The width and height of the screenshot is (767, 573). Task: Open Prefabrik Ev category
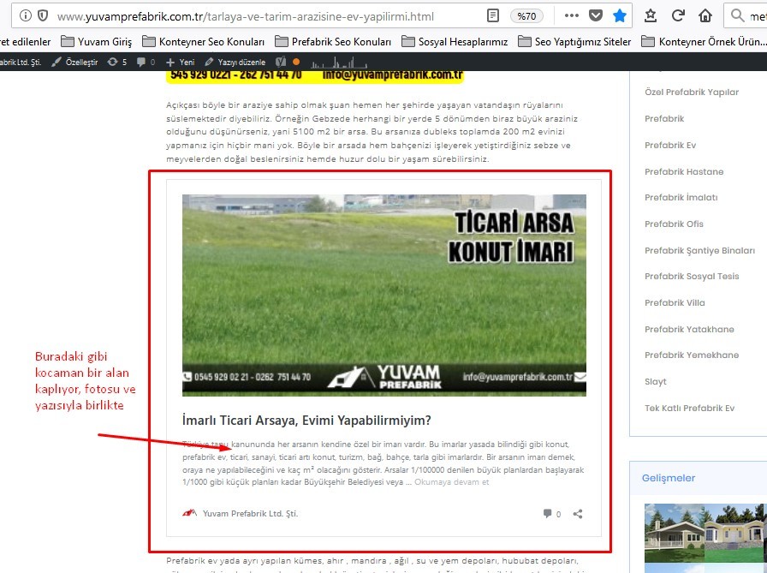pyautogui.click(x=670, y=145)
